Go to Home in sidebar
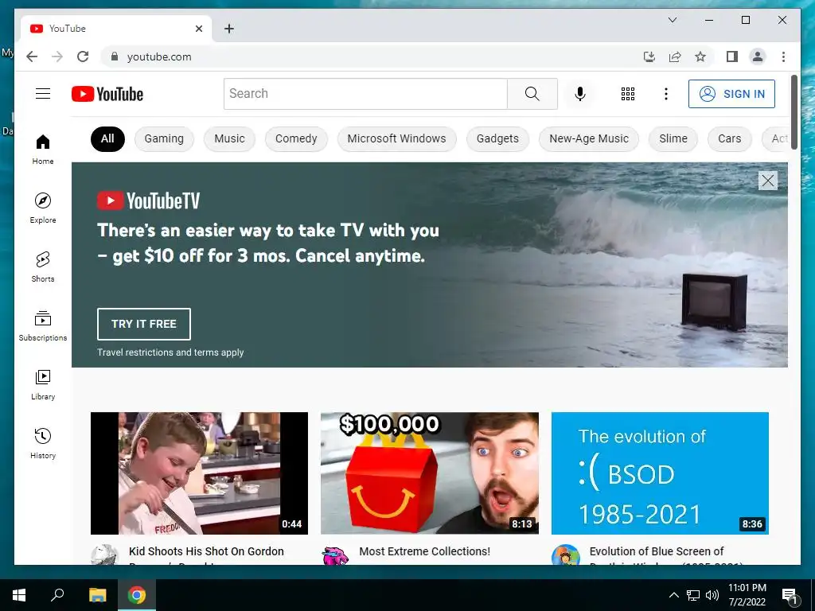The image size is (815, 611). point(43,150)
